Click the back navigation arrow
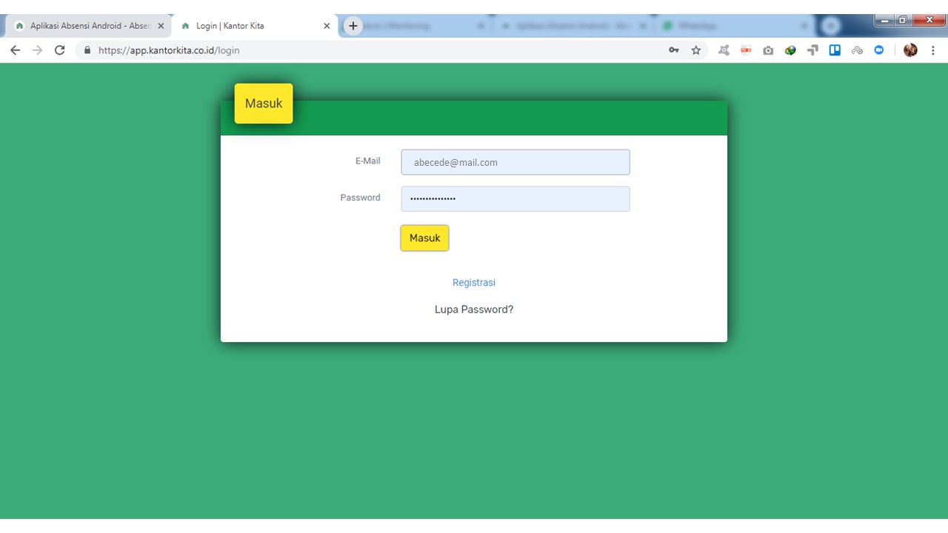 (15, 50)
